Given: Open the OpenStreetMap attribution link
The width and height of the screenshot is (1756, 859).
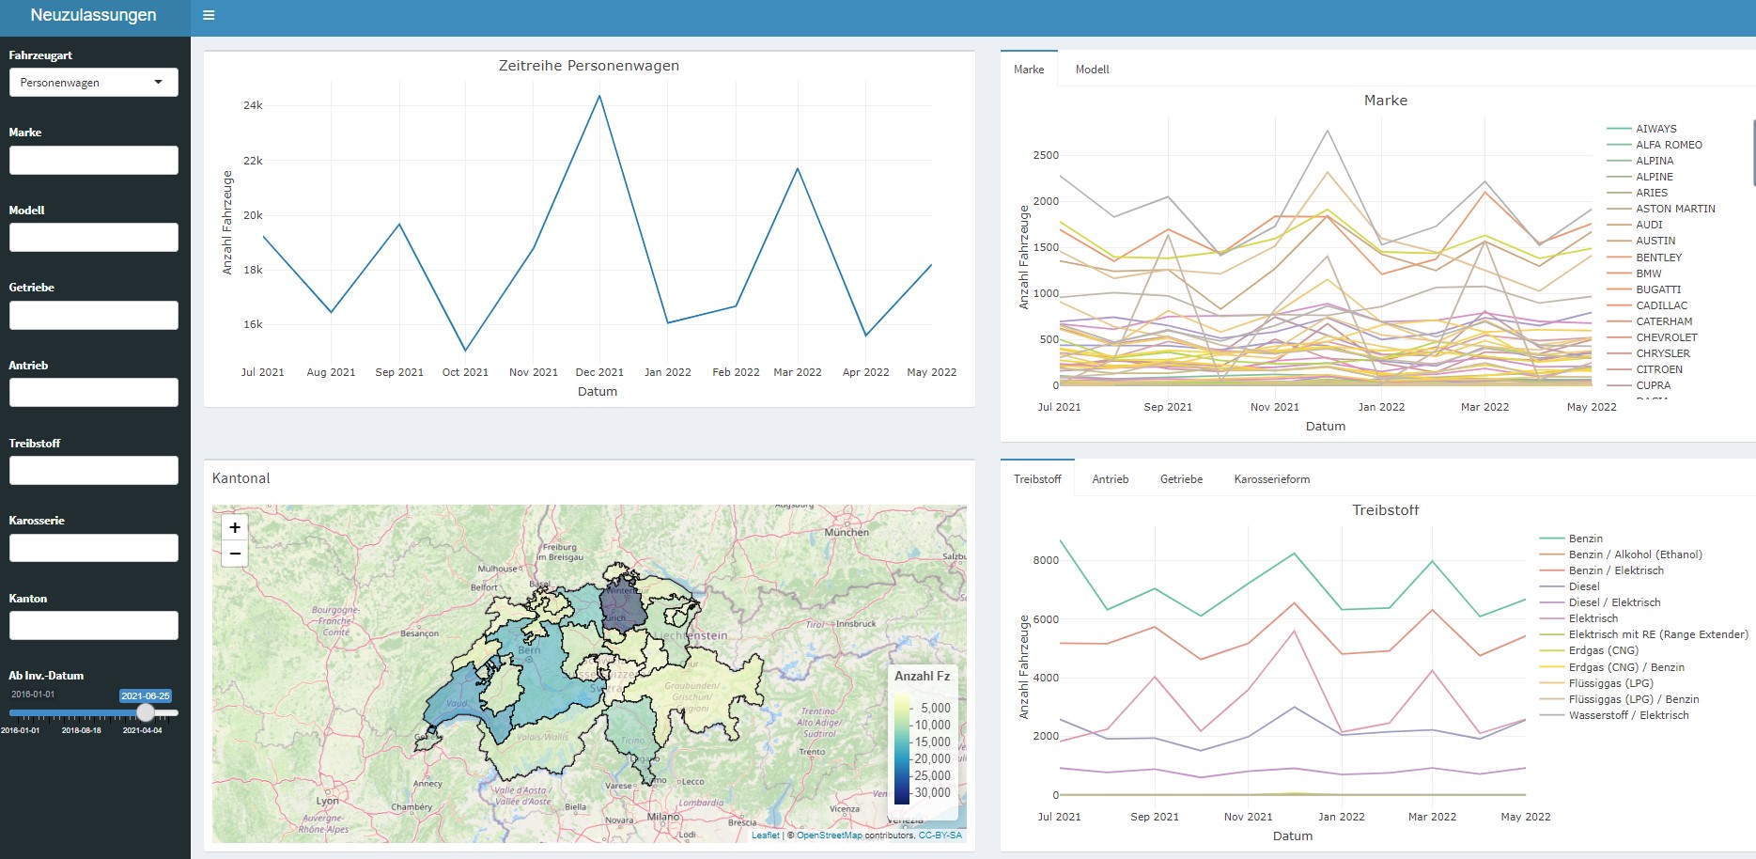Looking at the screenshot, I should click(x=829, y=836).
